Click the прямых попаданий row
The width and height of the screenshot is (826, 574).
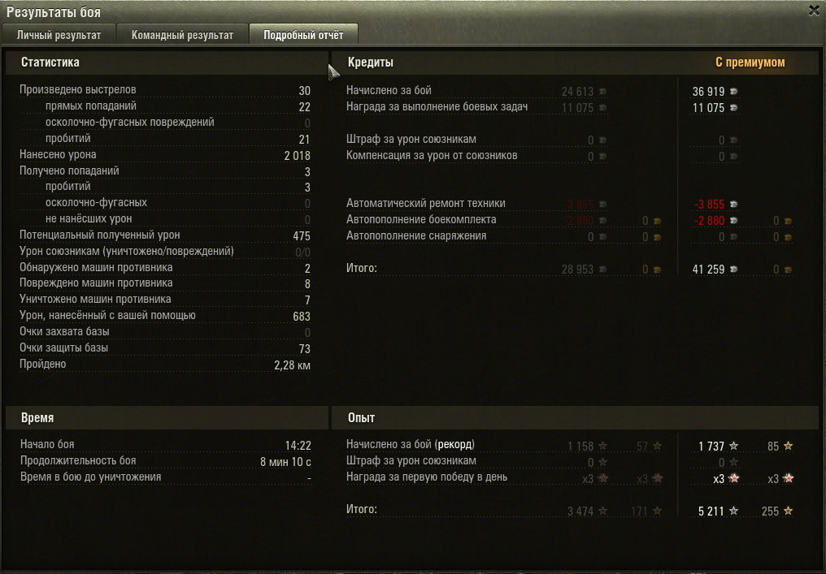point(165,106)
